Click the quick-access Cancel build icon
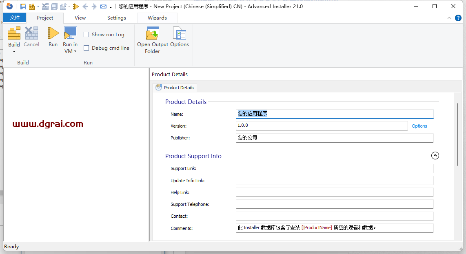The width and height of the screenshot is (466, 254). click(45, 7)
